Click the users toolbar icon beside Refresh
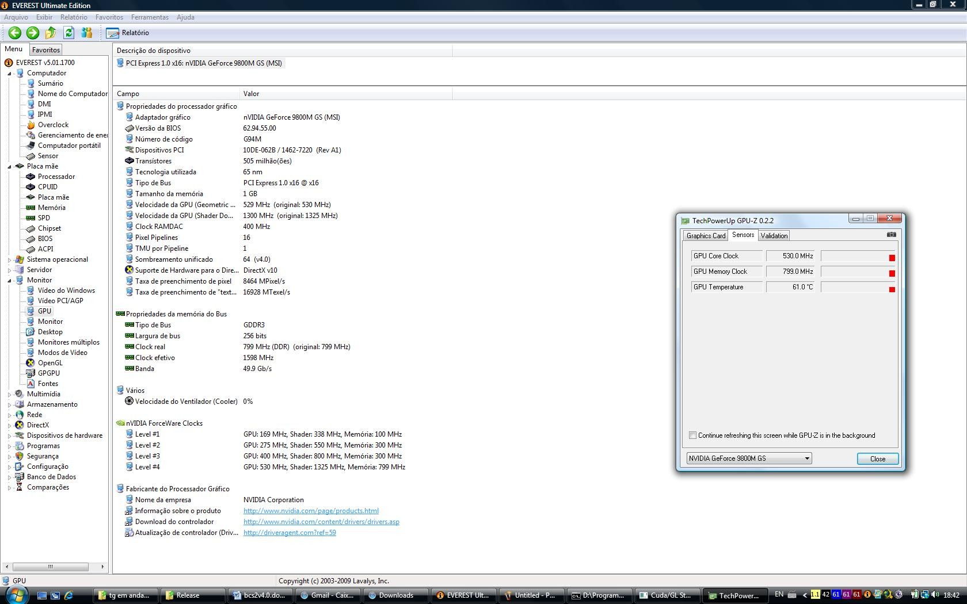This screenshot has height=604, width=967. [87, 33]
